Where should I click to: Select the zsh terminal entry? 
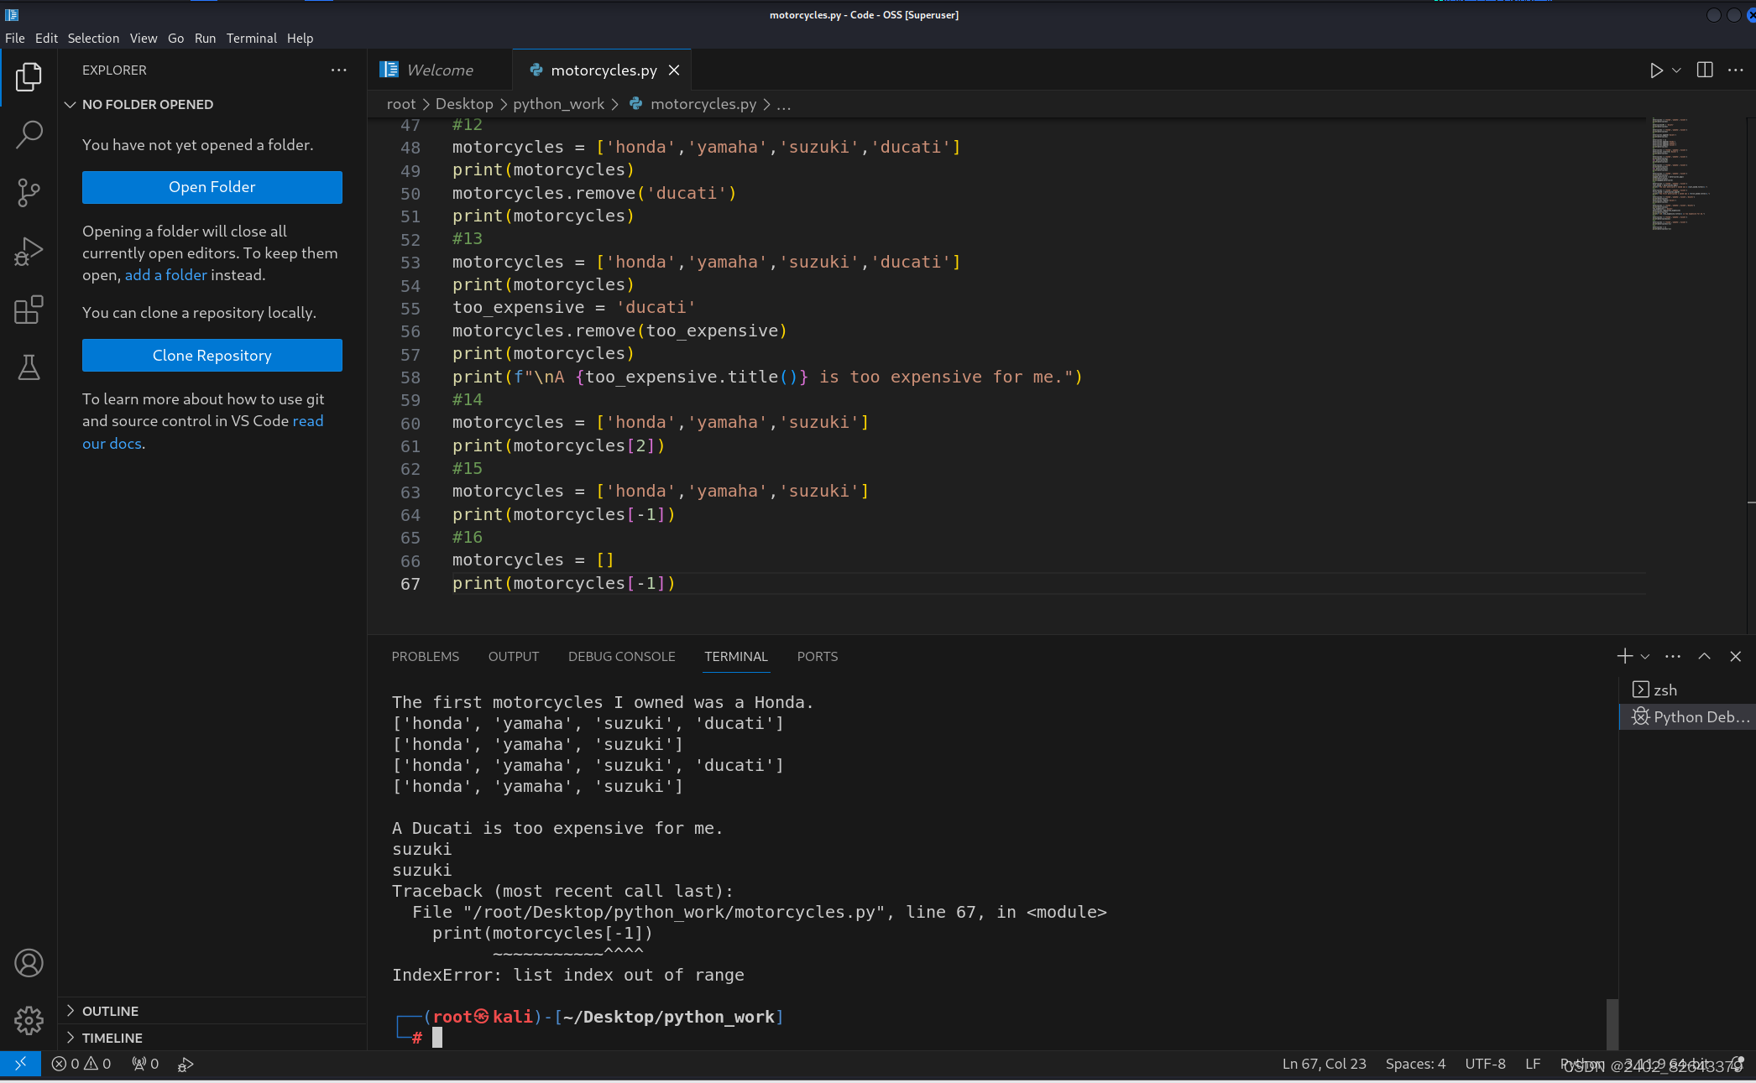(x=1687, y=690)
